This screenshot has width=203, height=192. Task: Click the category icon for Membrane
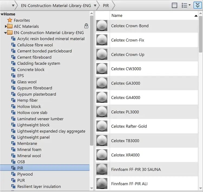click(x=13, y=143)
